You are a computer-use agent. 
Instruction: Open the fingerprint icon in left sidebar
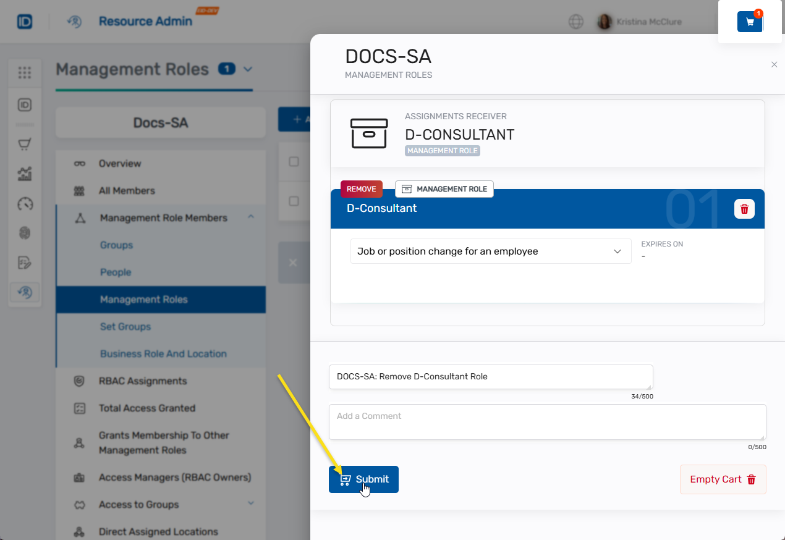[25, 233]
